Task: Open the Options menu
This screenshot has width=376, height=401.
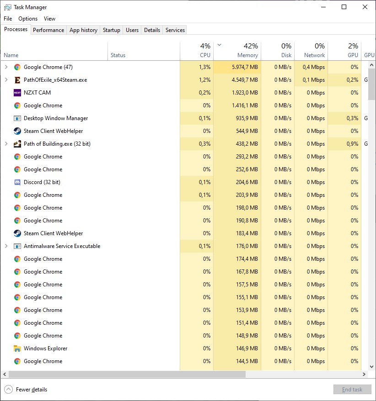Action: tap(28, 19)
